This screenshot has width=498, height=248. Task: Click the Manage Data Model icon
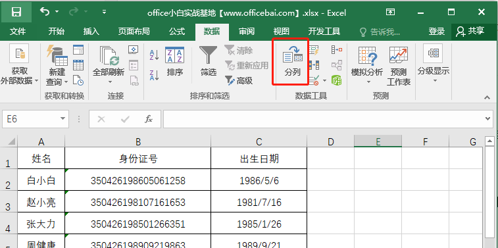pos(337,80)
